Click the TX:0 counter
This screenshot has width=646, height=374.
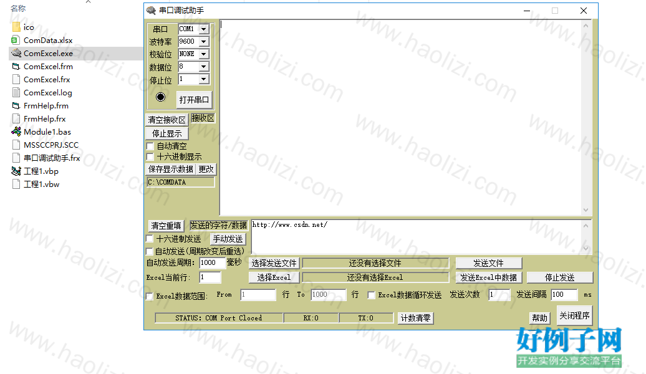click(366, 318)
